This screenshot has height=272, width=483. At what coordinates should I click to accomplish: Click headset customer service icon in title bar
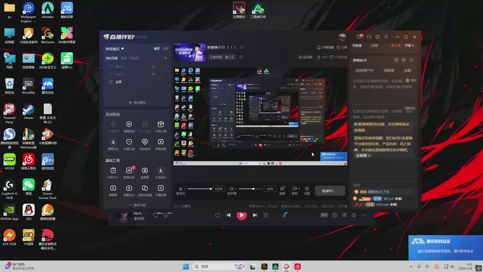pyautogui.click(x=369, y=37)
